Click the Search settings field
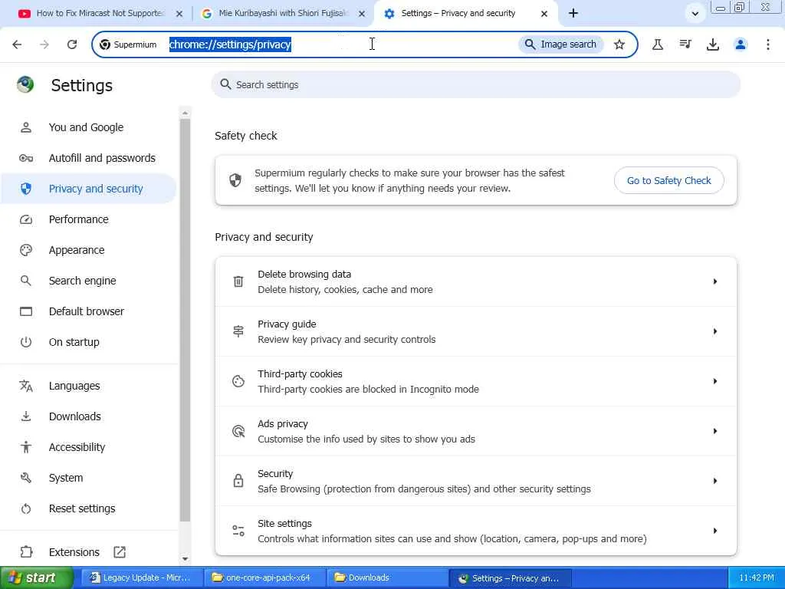 pyautogui.click(x=475, y=84)
